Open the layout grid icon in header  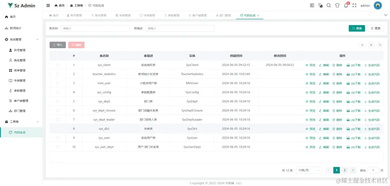point(312,6)
